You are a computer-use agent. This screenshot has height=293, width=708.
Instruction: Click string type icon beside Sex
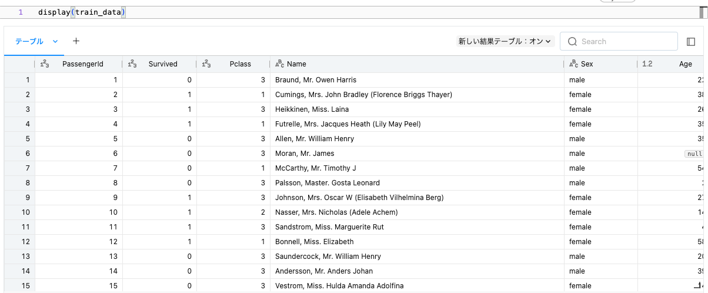click(x=574, y=64)
